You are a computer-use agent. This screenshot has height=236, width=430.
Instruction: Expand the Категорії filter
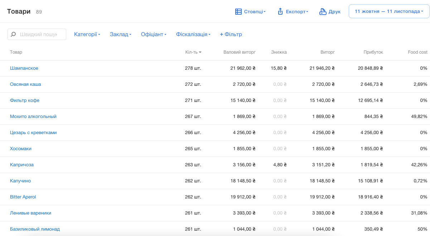point(87,34)
